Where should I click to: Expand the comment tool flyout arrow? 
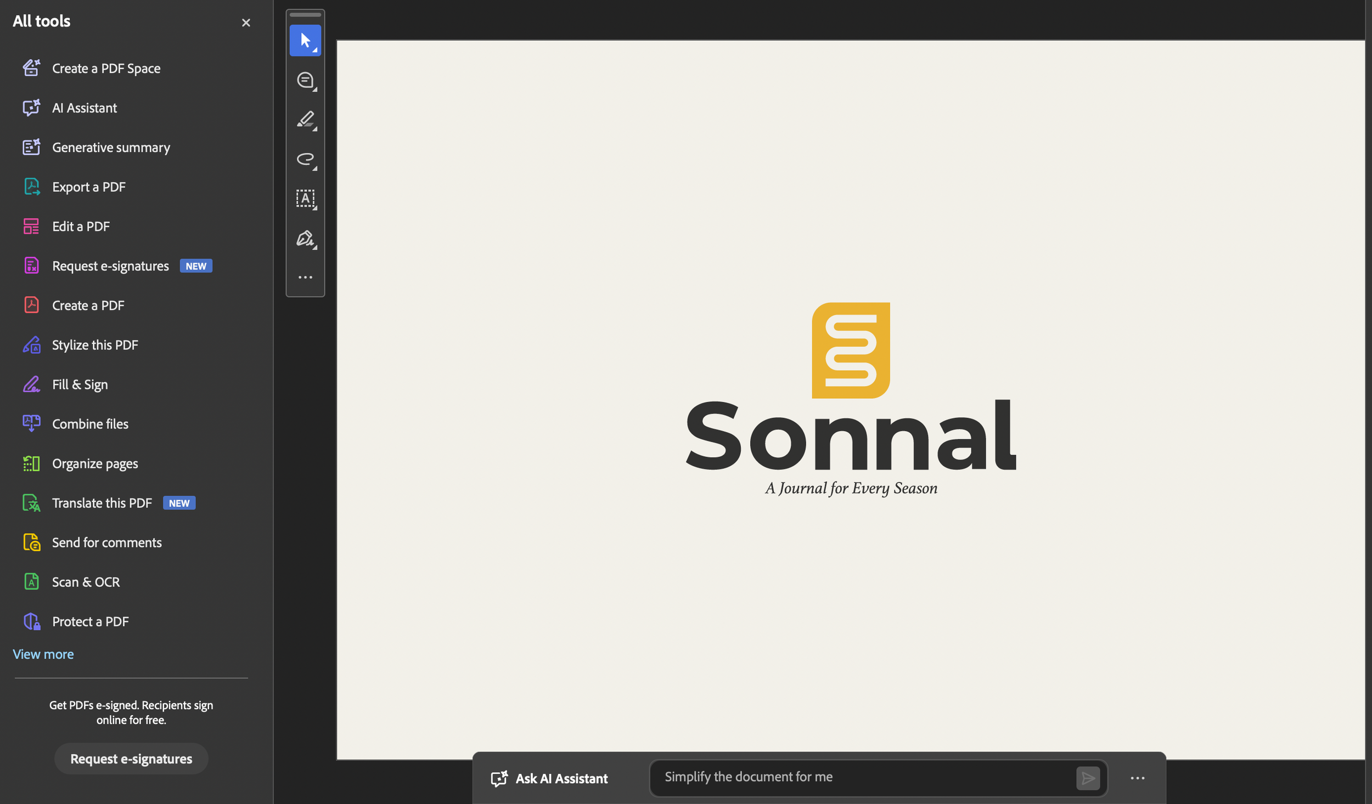pyautogui.click(x=314, y=89)
